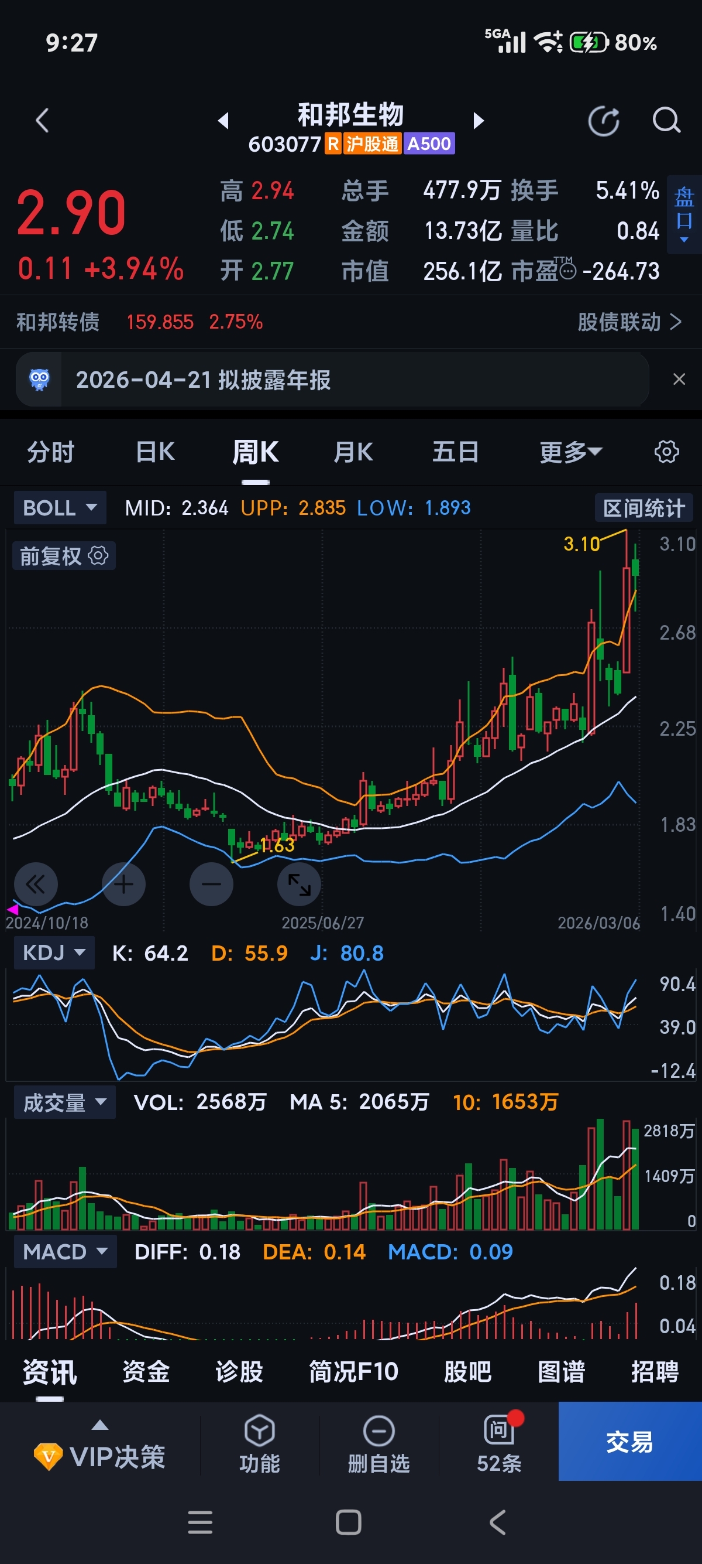
Task: Select the 简况F10 tab
Action: pyautogui.click(x=353, y=1371)
